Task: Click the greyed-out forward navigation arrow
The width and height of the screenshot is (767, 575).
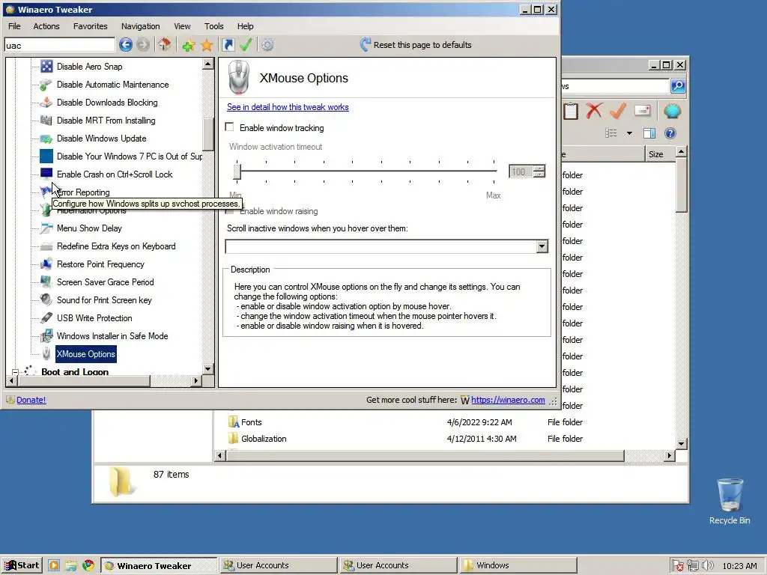Action: click(x=143, y=45)
